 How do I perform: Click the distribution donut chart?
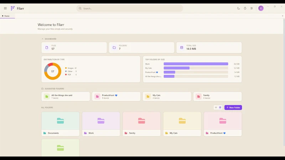click(53, 71)
